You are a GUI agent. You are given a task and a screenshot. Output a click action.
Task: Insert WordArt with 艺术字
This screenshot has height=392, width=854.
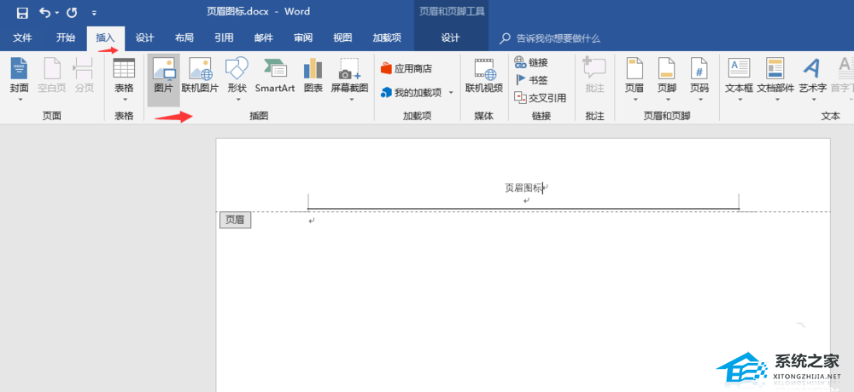pyautogui.click(x=813, y=75)
